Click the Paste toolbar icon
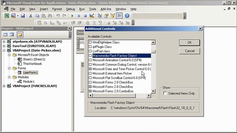237x133 pixels. click(x=44, y=16)
